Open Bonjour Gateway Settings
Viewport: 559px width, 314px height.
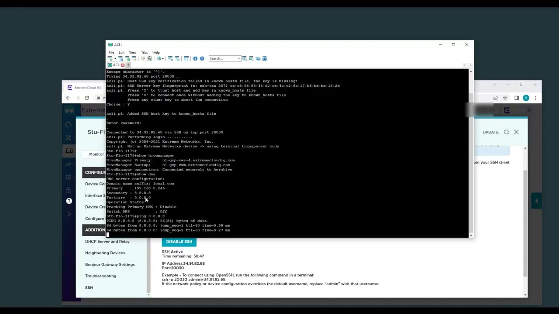click(x=110, y=264)
